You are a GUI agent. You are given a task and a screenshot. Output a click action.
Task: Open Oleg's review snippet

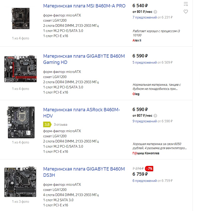[157, 87]
